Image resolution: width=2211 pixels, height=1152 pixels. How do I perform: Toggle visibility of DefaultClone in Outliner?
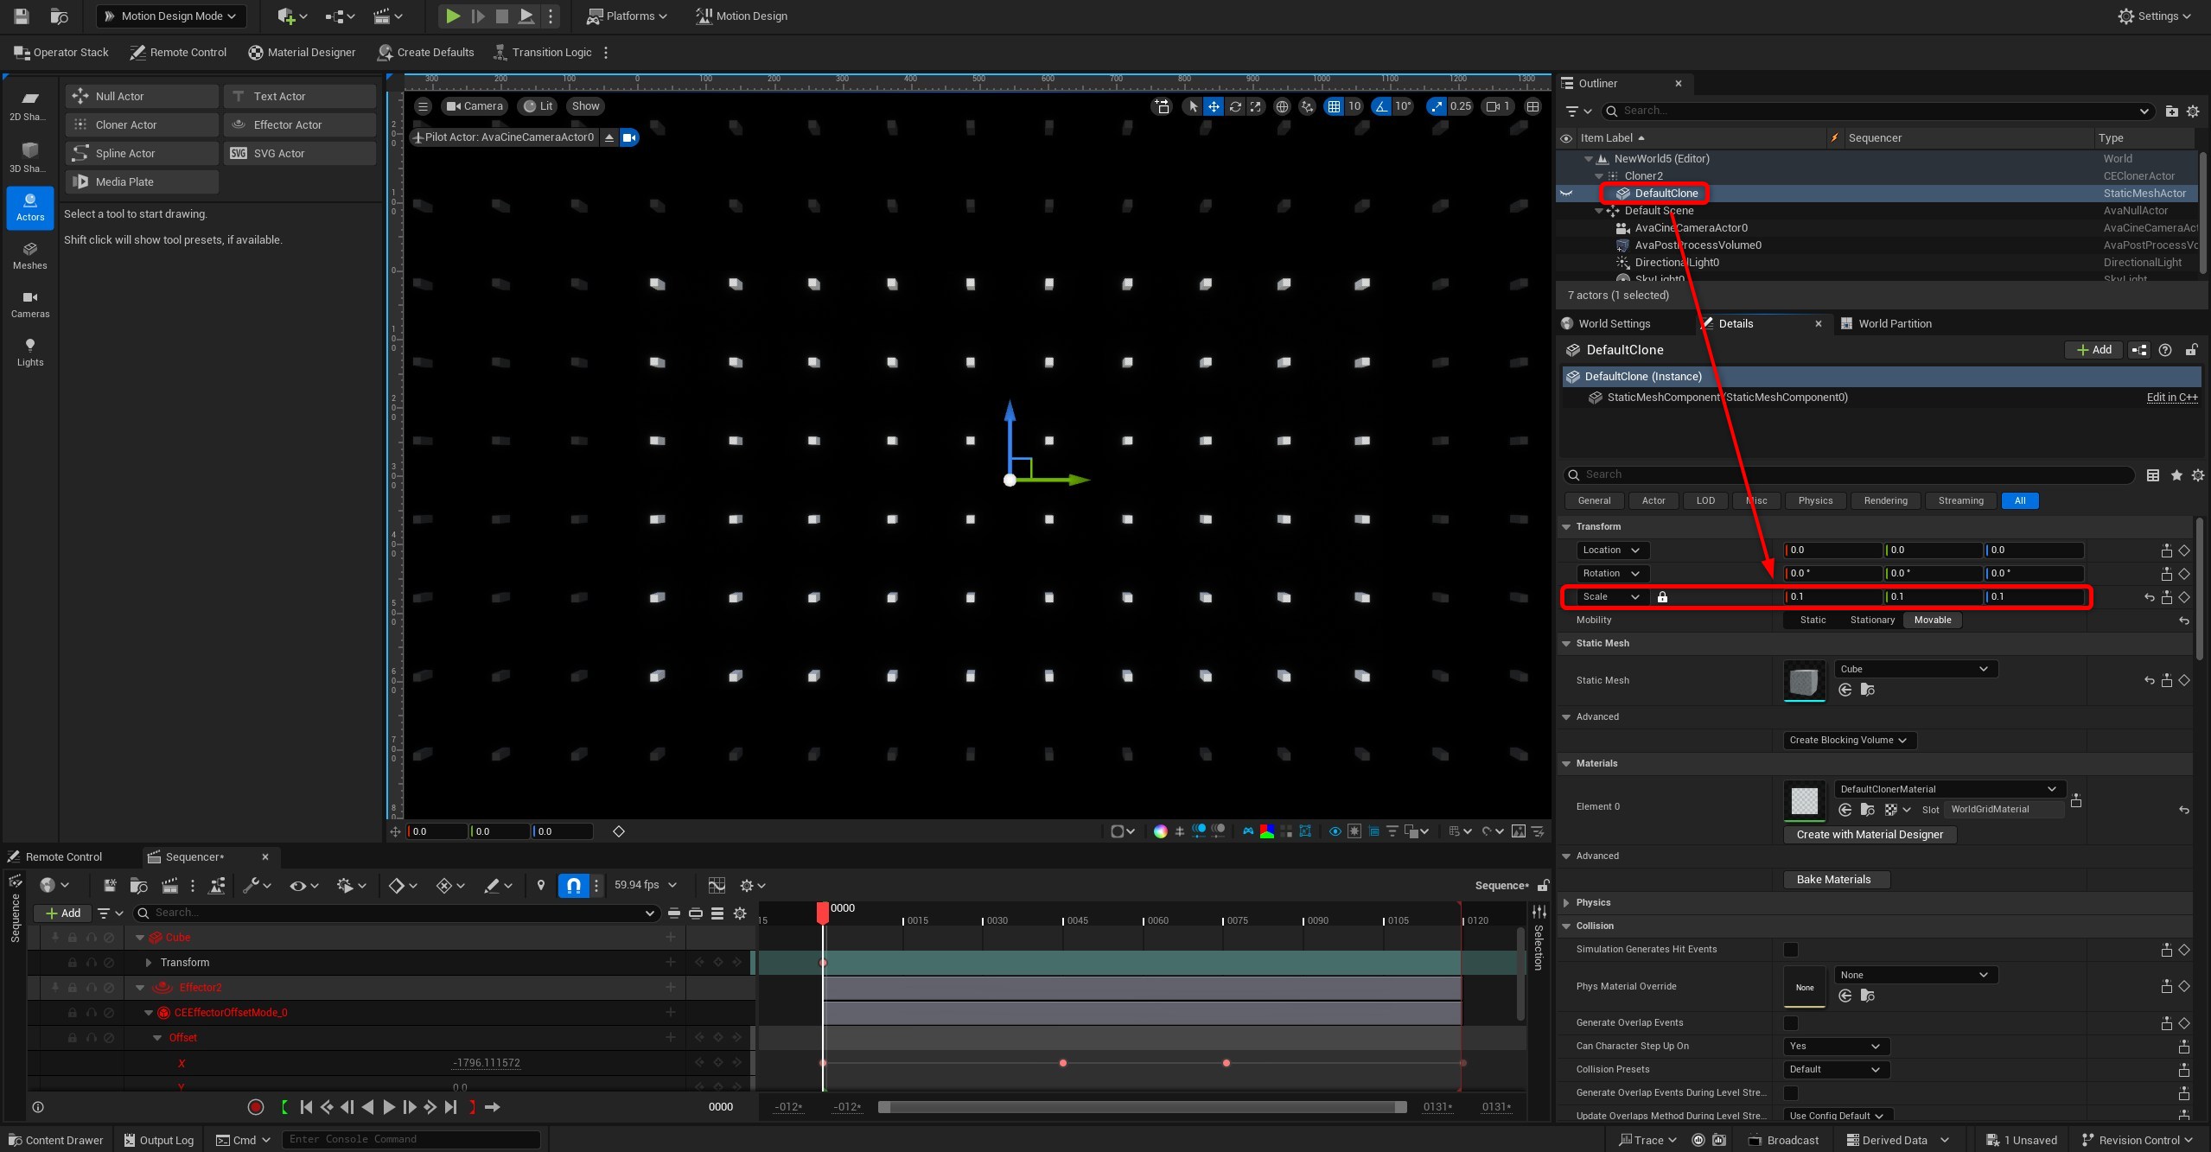pos(1565,194)
